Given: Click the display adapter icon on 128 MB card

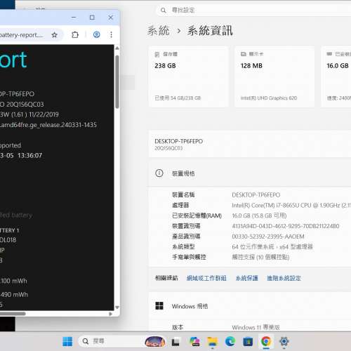Looking at the screenshot, I should tap(244, 54).
